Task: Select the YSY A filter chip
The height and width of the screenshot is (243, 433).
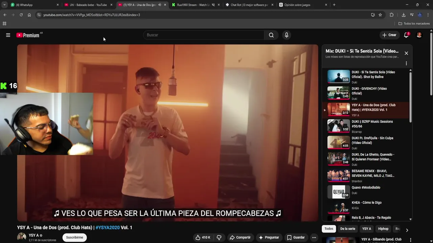Action: coord(367,229)
